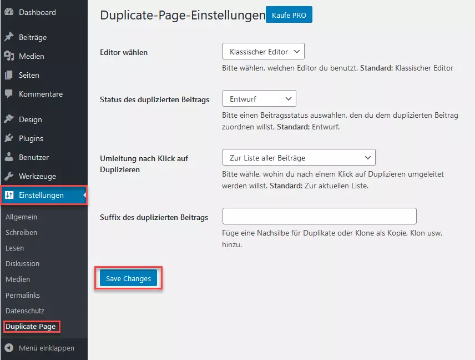475x360 pixels.
Task: Click the Einstellungen sliders icon
Action: 9,195
